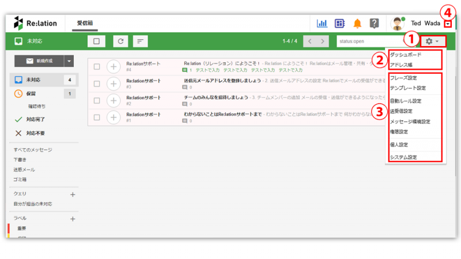
Task: Click the plus icon on message #4
Action: tap(114, 67)
